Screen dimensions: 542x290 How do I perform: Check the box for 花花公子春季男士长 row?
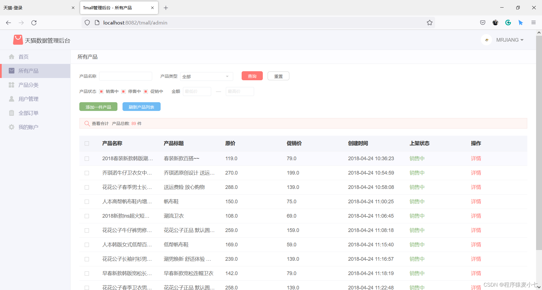click(x=87, y=187)
